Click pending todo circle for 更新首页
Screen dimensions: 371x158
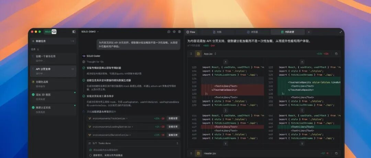pyautogui.click(x=90, y=155)
